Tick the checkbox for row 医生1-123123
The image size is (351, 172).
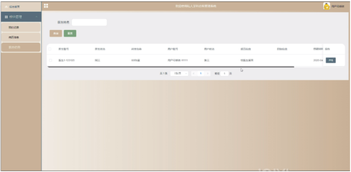pyautogui.click(x=50, y=60)
